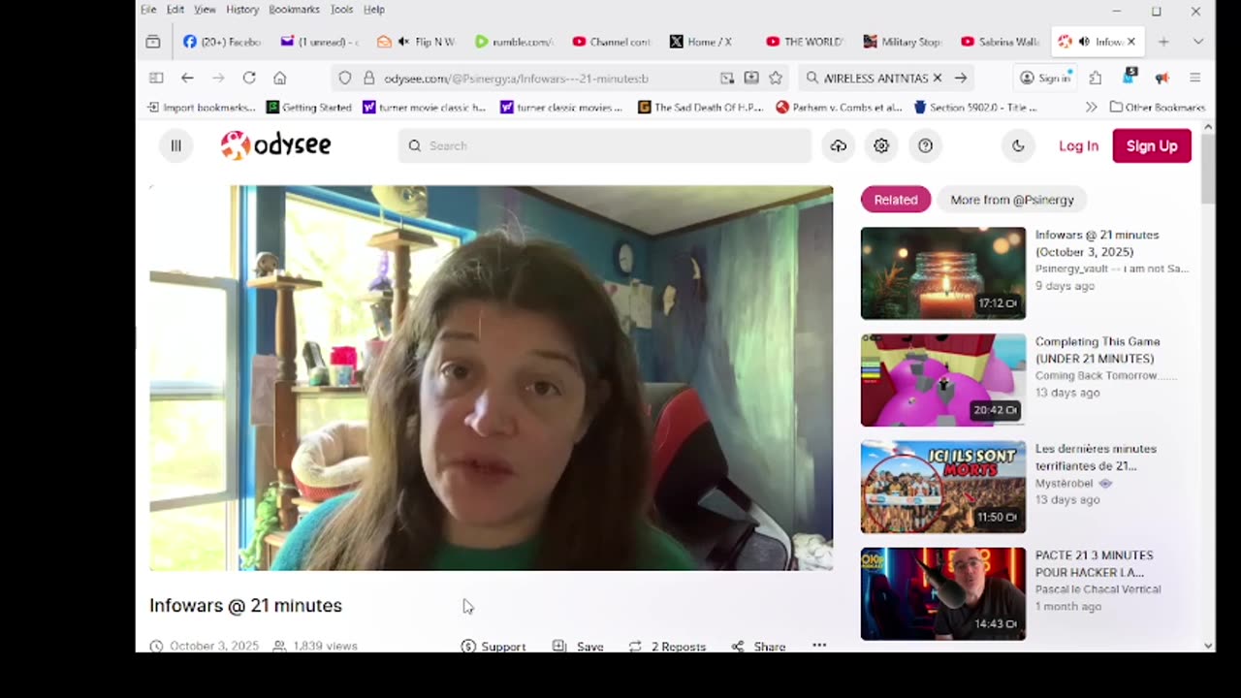
Task: Open the candle jar video thumbnail
Action: click(x=943, y=273)
